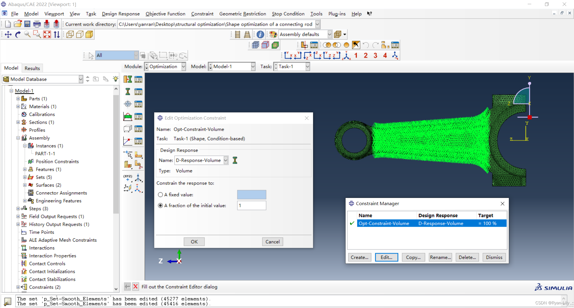Viewport: 574px width, 308px height.
Task: Select A fraction of the initial value radio
Action: (x=160, y=205)
